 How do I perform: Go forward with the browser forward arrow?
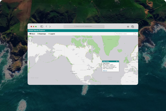tap(50, 26)
